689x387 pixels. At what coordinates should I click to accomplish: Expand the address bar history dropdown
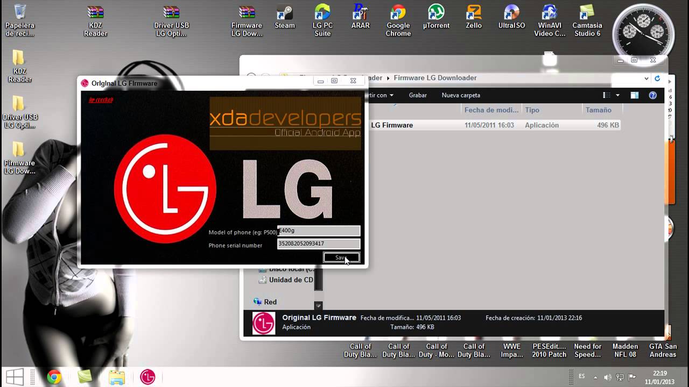tap(646, 78)
